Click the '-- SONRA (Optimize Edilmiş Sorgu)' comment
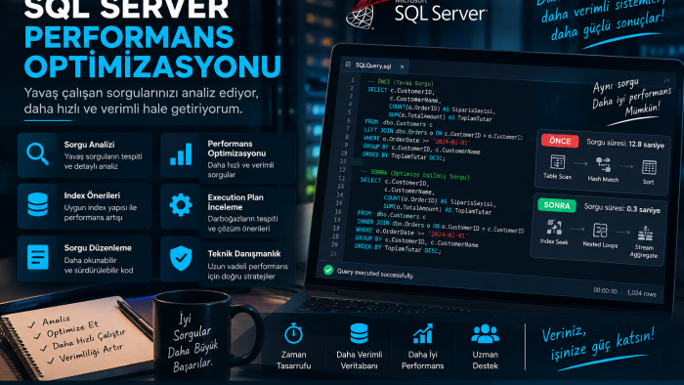This screenshot has width=684, height=385. tap(414, 174)
